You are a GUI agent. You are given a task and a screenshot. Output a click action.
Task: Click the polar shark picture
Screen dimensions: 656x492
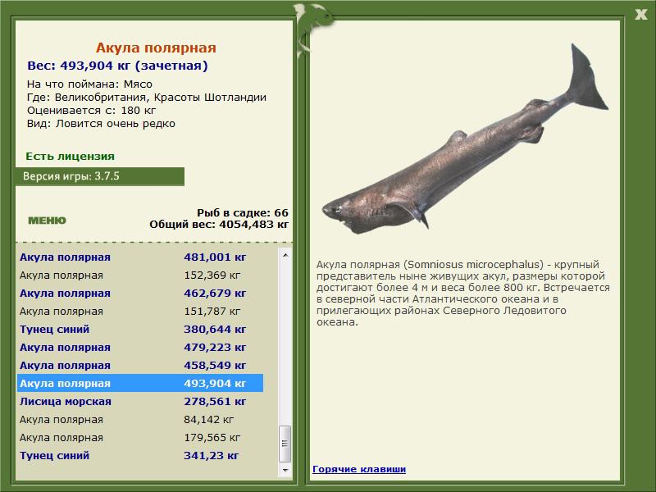(x=464, y=140)
